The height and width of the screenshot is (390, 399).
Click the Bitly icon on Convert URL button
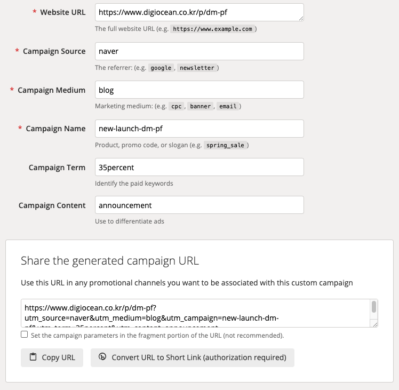(x=102, y=356)
